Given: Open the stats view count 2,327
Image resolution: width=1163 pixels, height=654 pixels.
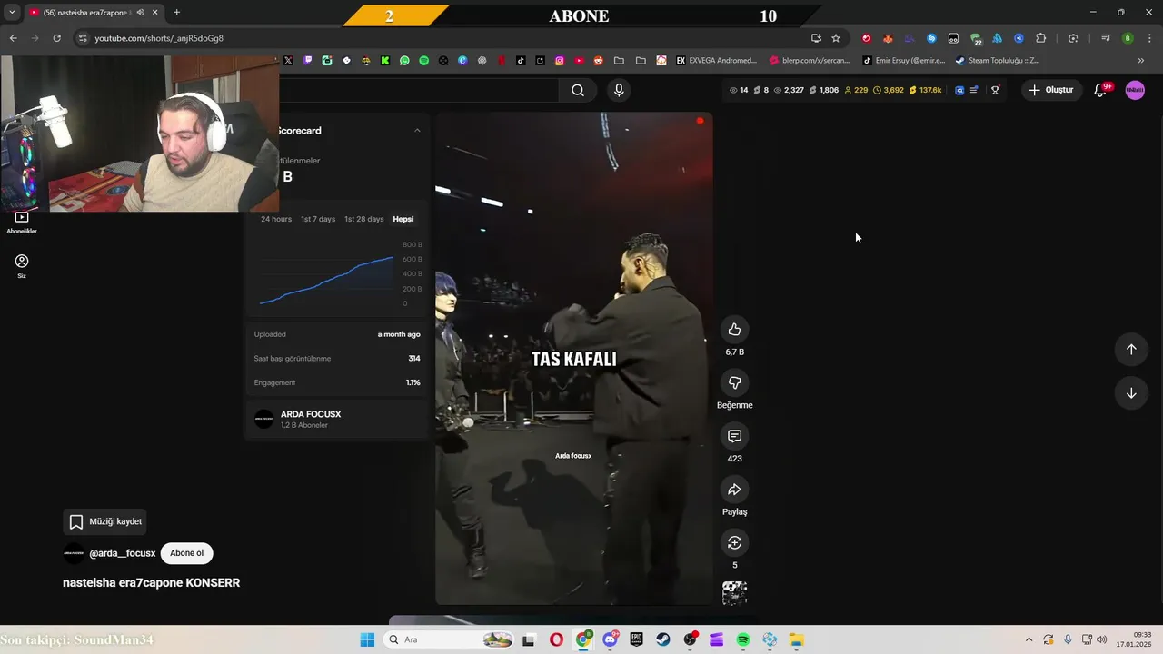Looking at the screenshot, I should (789, 90).
